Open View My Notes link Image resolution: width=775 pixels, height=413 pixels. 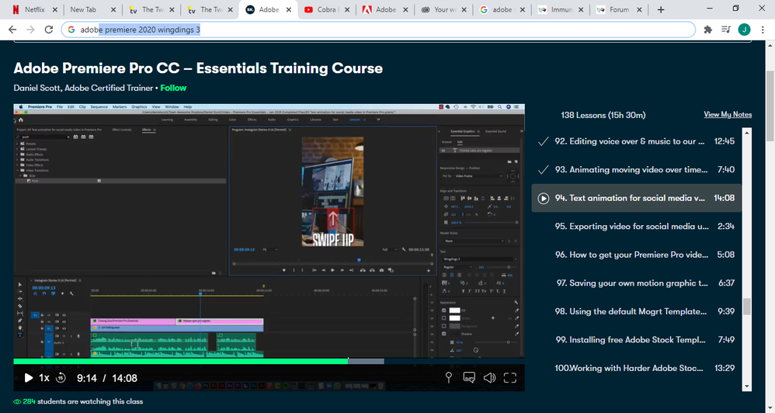(728, 115)
